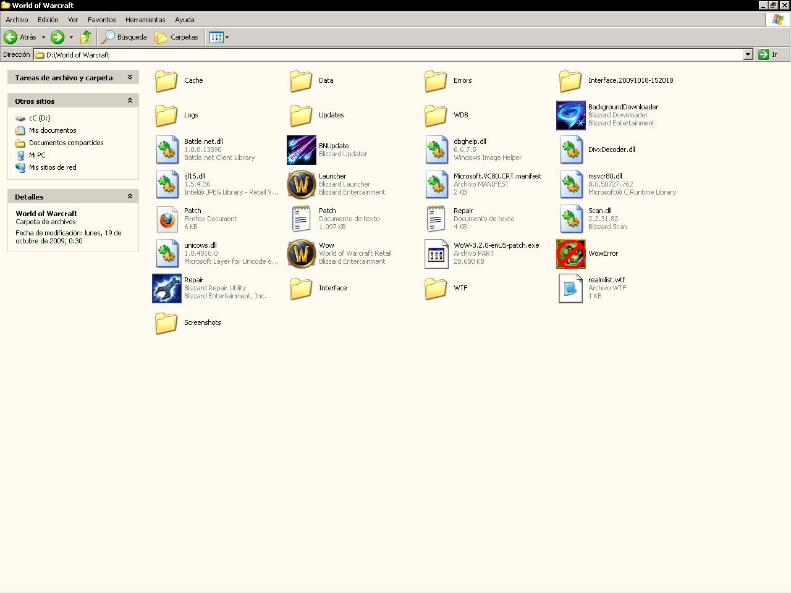Select the WTF folder icon
This screenshot has height=593, width=791.
point(436,288)
